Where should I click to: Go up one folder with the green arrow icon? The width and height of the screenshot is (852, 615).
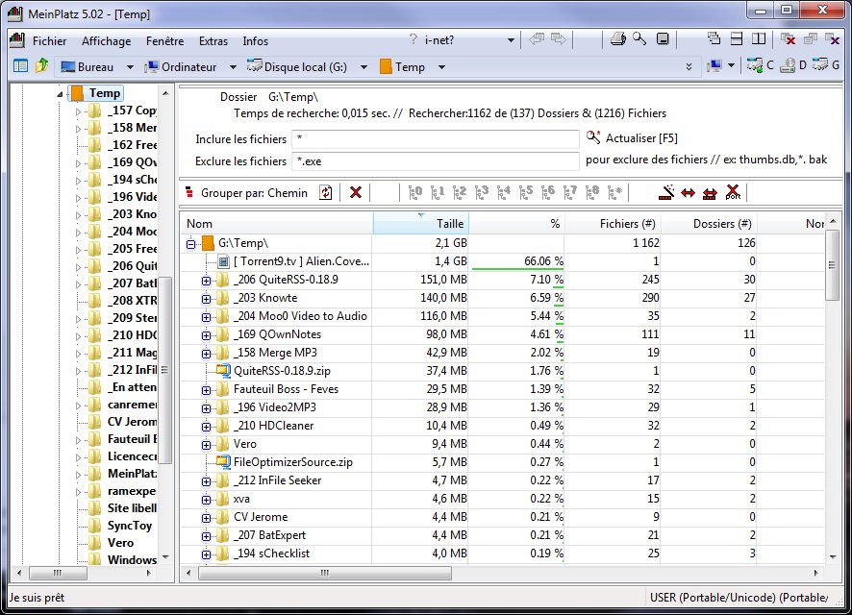(x=42, y=66)
